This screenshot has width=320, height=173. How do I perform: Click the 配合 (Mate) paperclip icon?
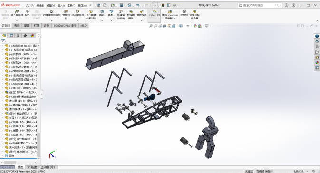27,11
